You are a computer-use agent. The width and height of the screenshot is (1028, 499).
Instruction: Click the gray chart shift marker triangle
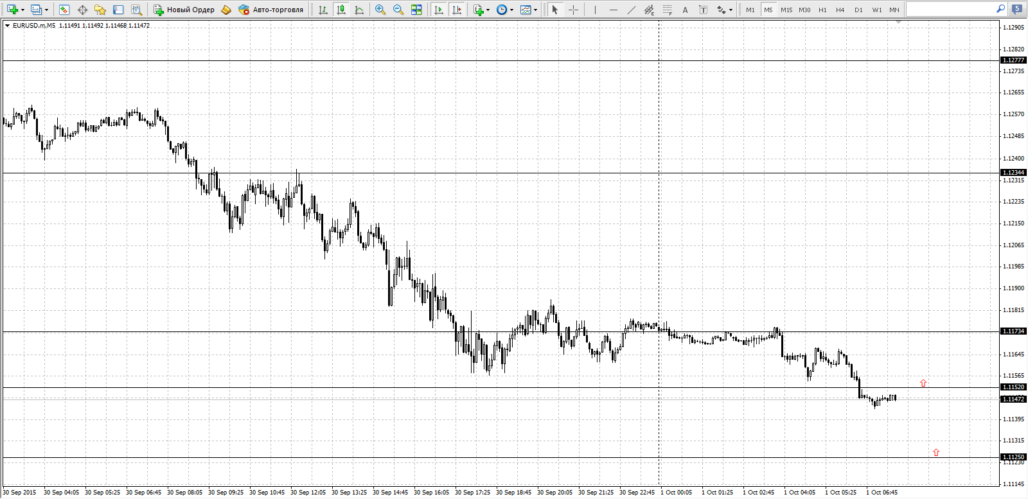tap(898, 22)
